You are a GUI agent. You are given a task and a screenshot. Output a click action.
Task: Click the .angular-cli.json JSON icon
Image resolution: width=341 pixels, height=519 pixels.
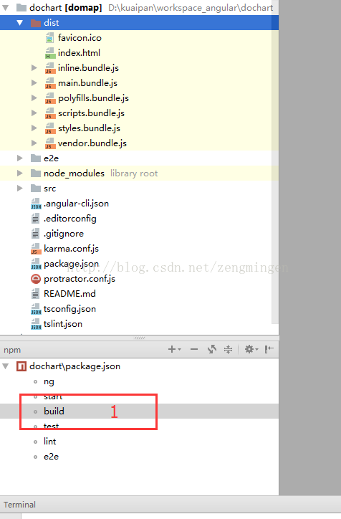click(x=36, y=204)
